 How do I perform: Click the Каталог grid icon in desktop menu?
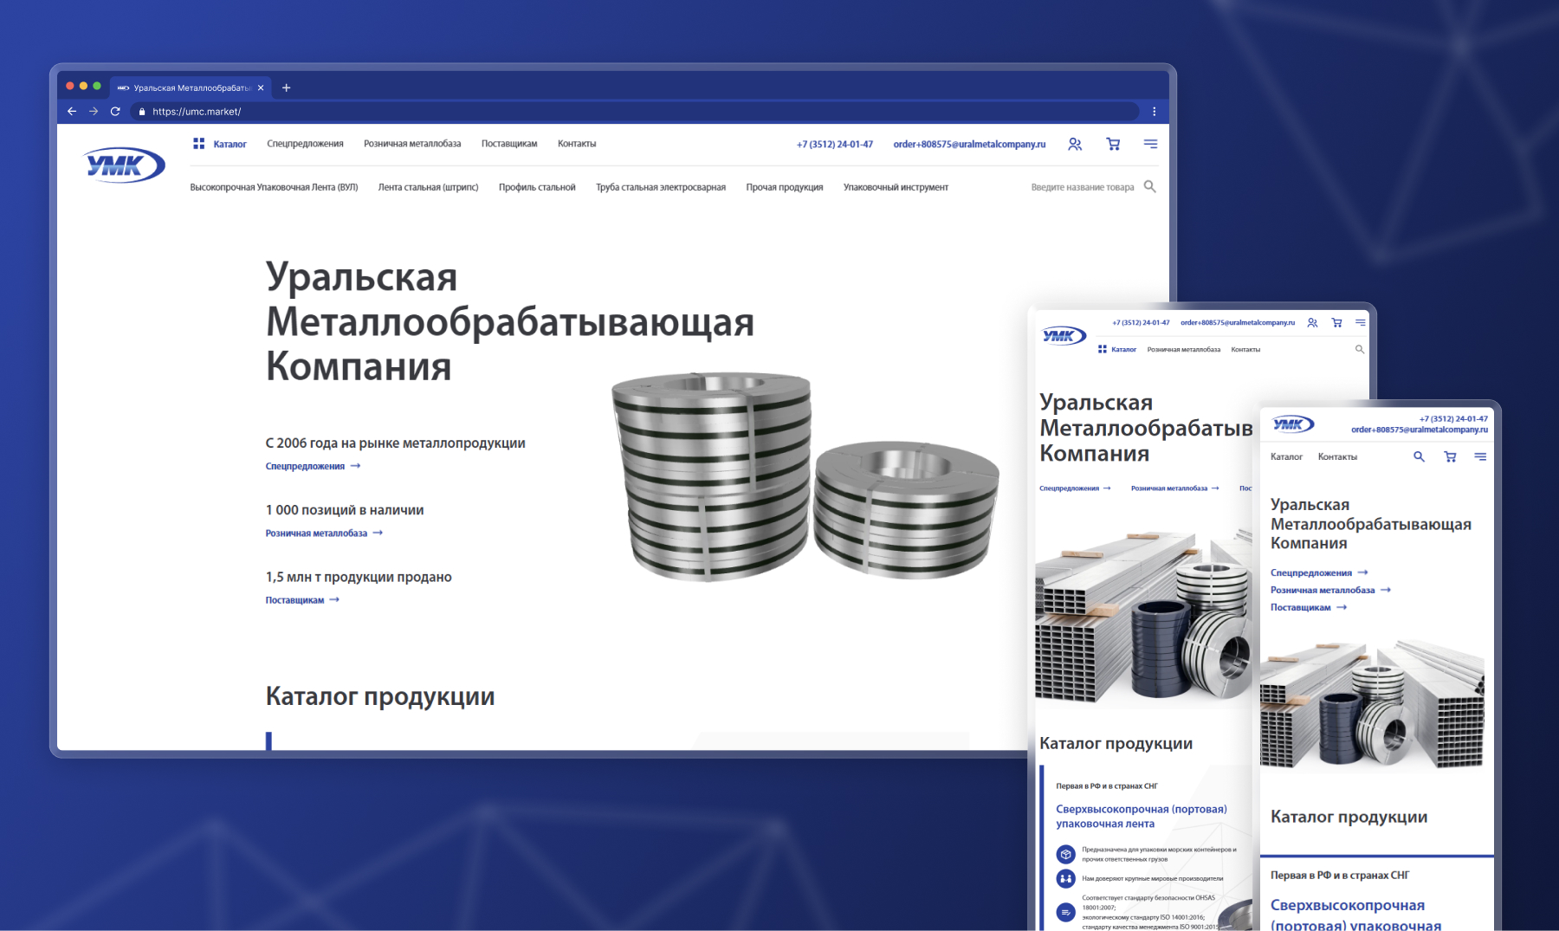(x=198, y=144)
